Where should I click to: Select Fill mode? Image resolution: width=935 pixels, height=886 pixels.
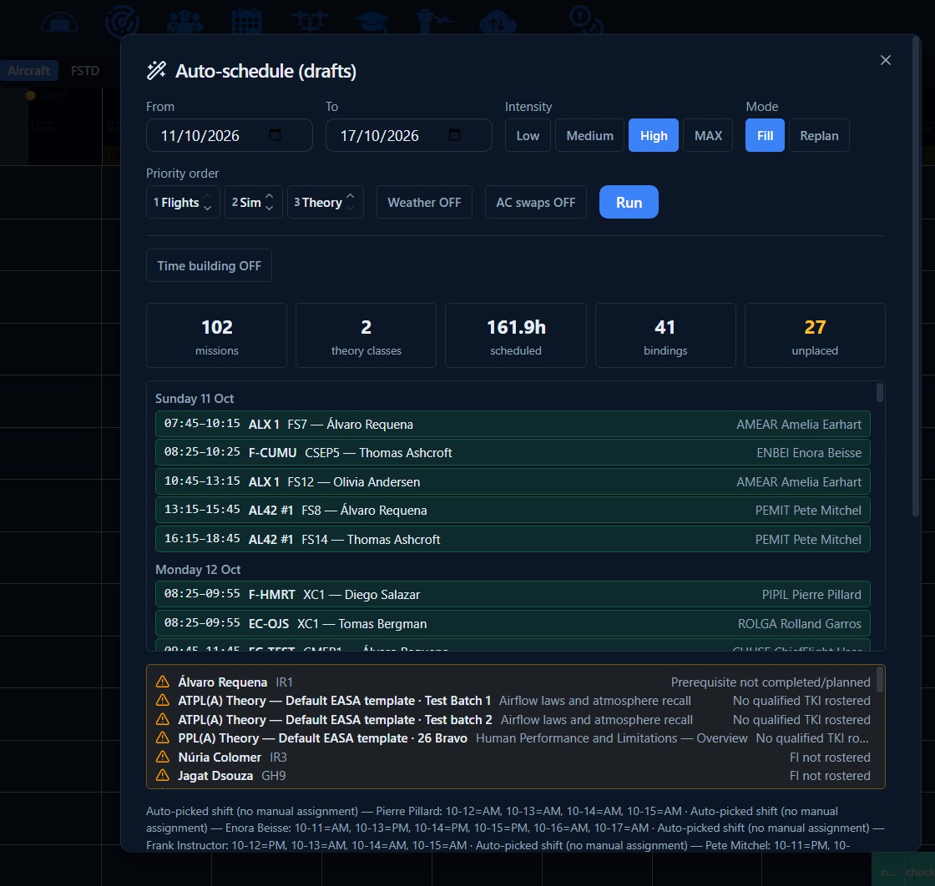(765, 135)
